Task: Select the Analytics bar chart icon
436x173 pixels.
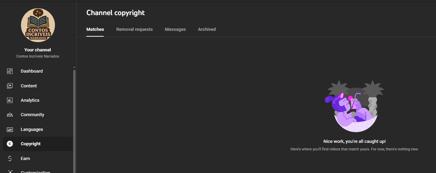Action: (10, 100)
